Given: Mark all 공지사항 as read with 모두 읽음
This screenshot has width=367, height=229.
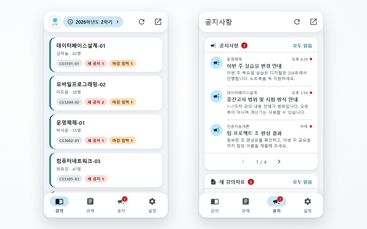Looking at the screenshot, I should 302,46.
